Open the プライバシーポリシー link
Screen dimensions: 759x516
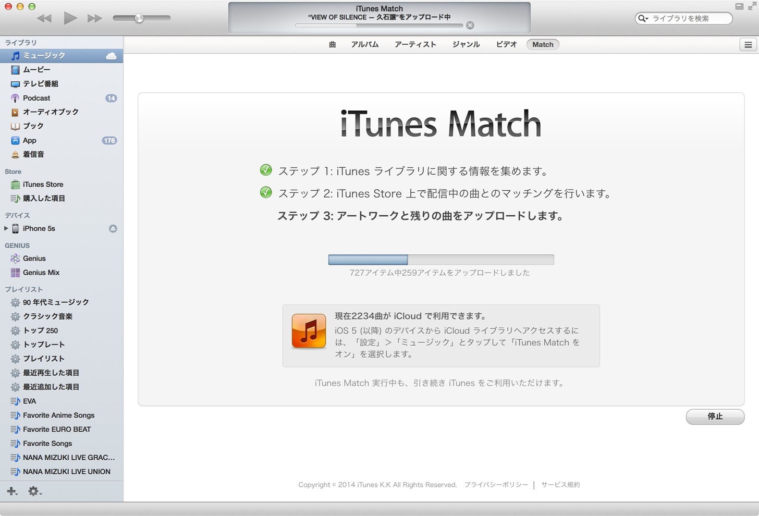(x=496, y=485)
